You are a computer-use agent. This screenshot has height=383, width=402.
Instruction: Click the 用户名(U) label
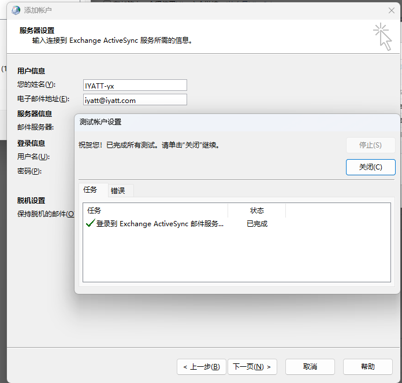pyautogui.click(x=33, y=156)
